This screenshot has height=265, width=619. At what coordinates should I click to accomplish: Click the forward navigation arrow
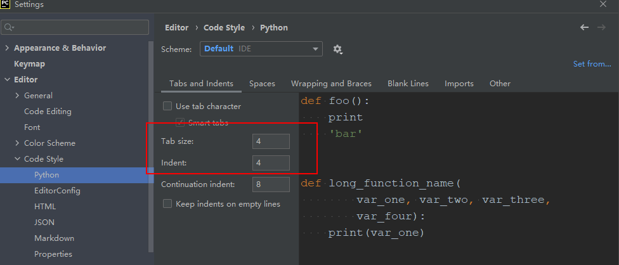(x=601, y=27)
